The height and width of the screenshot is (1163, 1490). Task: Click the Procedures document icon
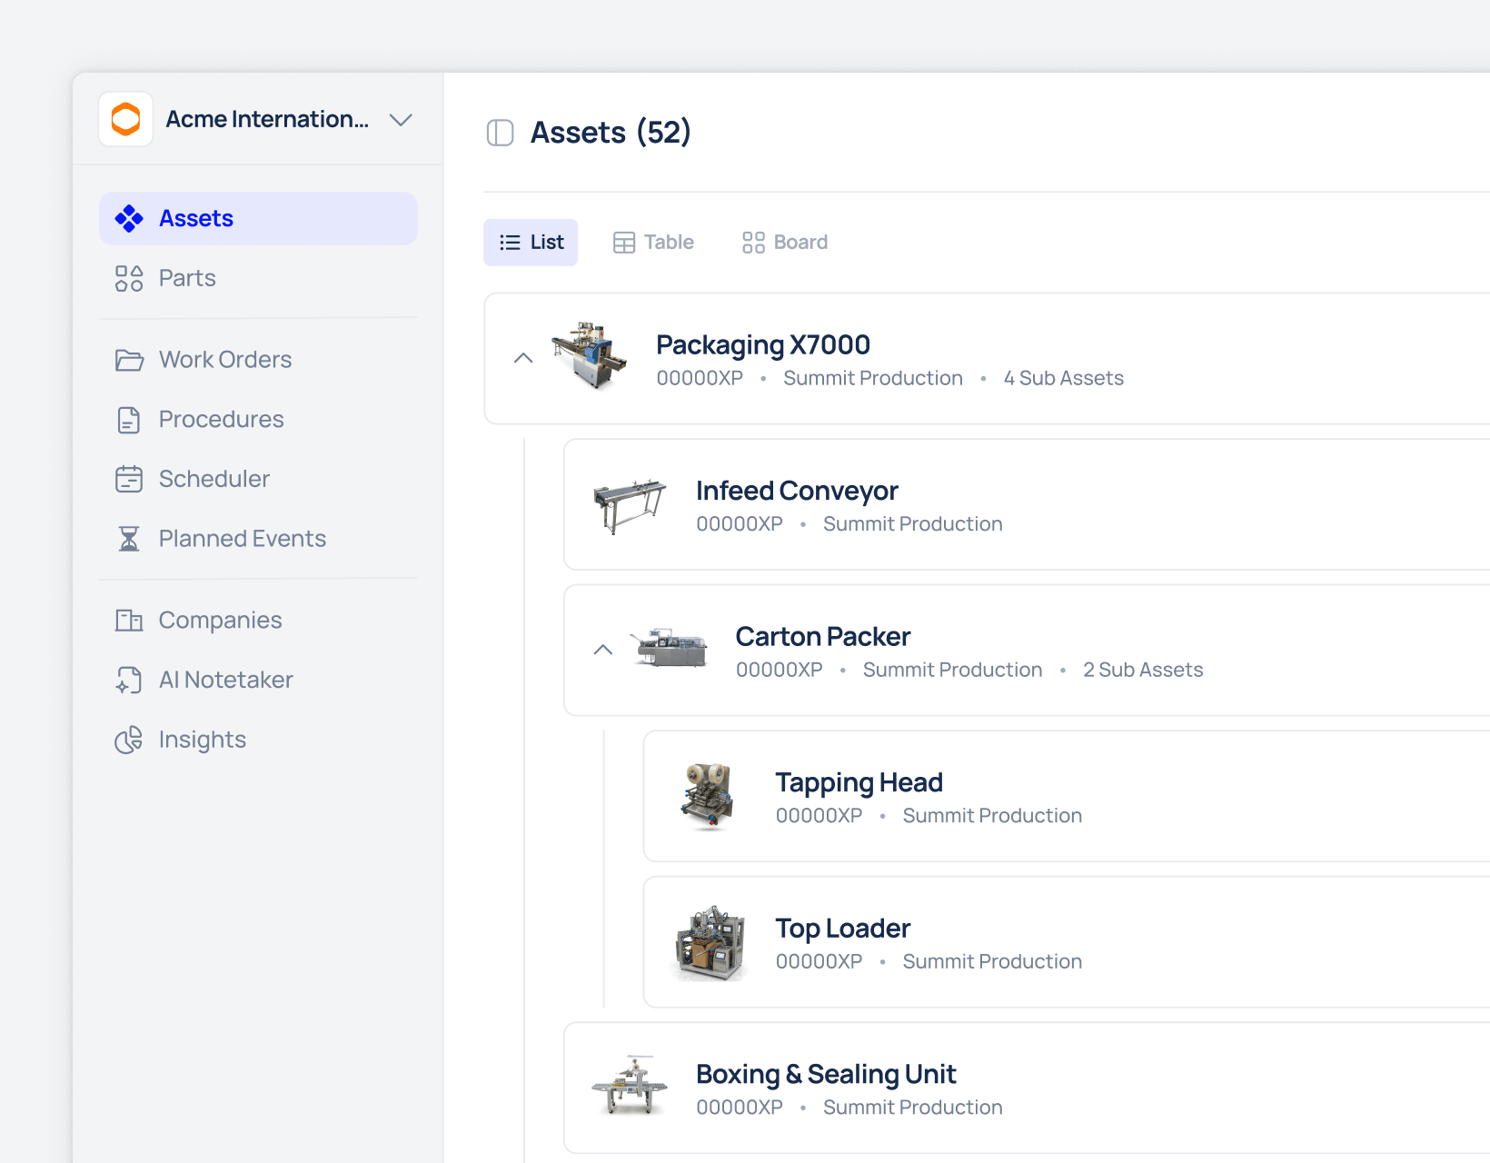[x=129, y=420]
